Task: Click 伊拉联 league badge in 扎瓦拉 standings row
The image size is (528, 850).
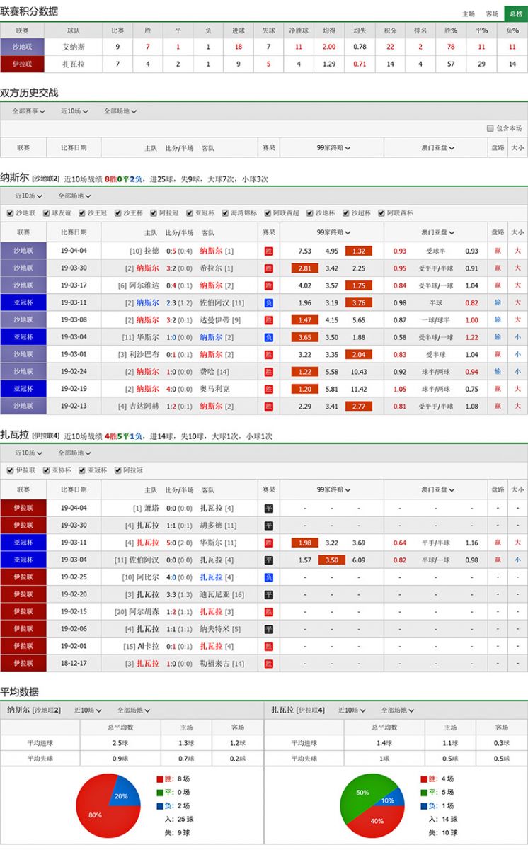Action: pyautogui.click(x=23, y=64)
